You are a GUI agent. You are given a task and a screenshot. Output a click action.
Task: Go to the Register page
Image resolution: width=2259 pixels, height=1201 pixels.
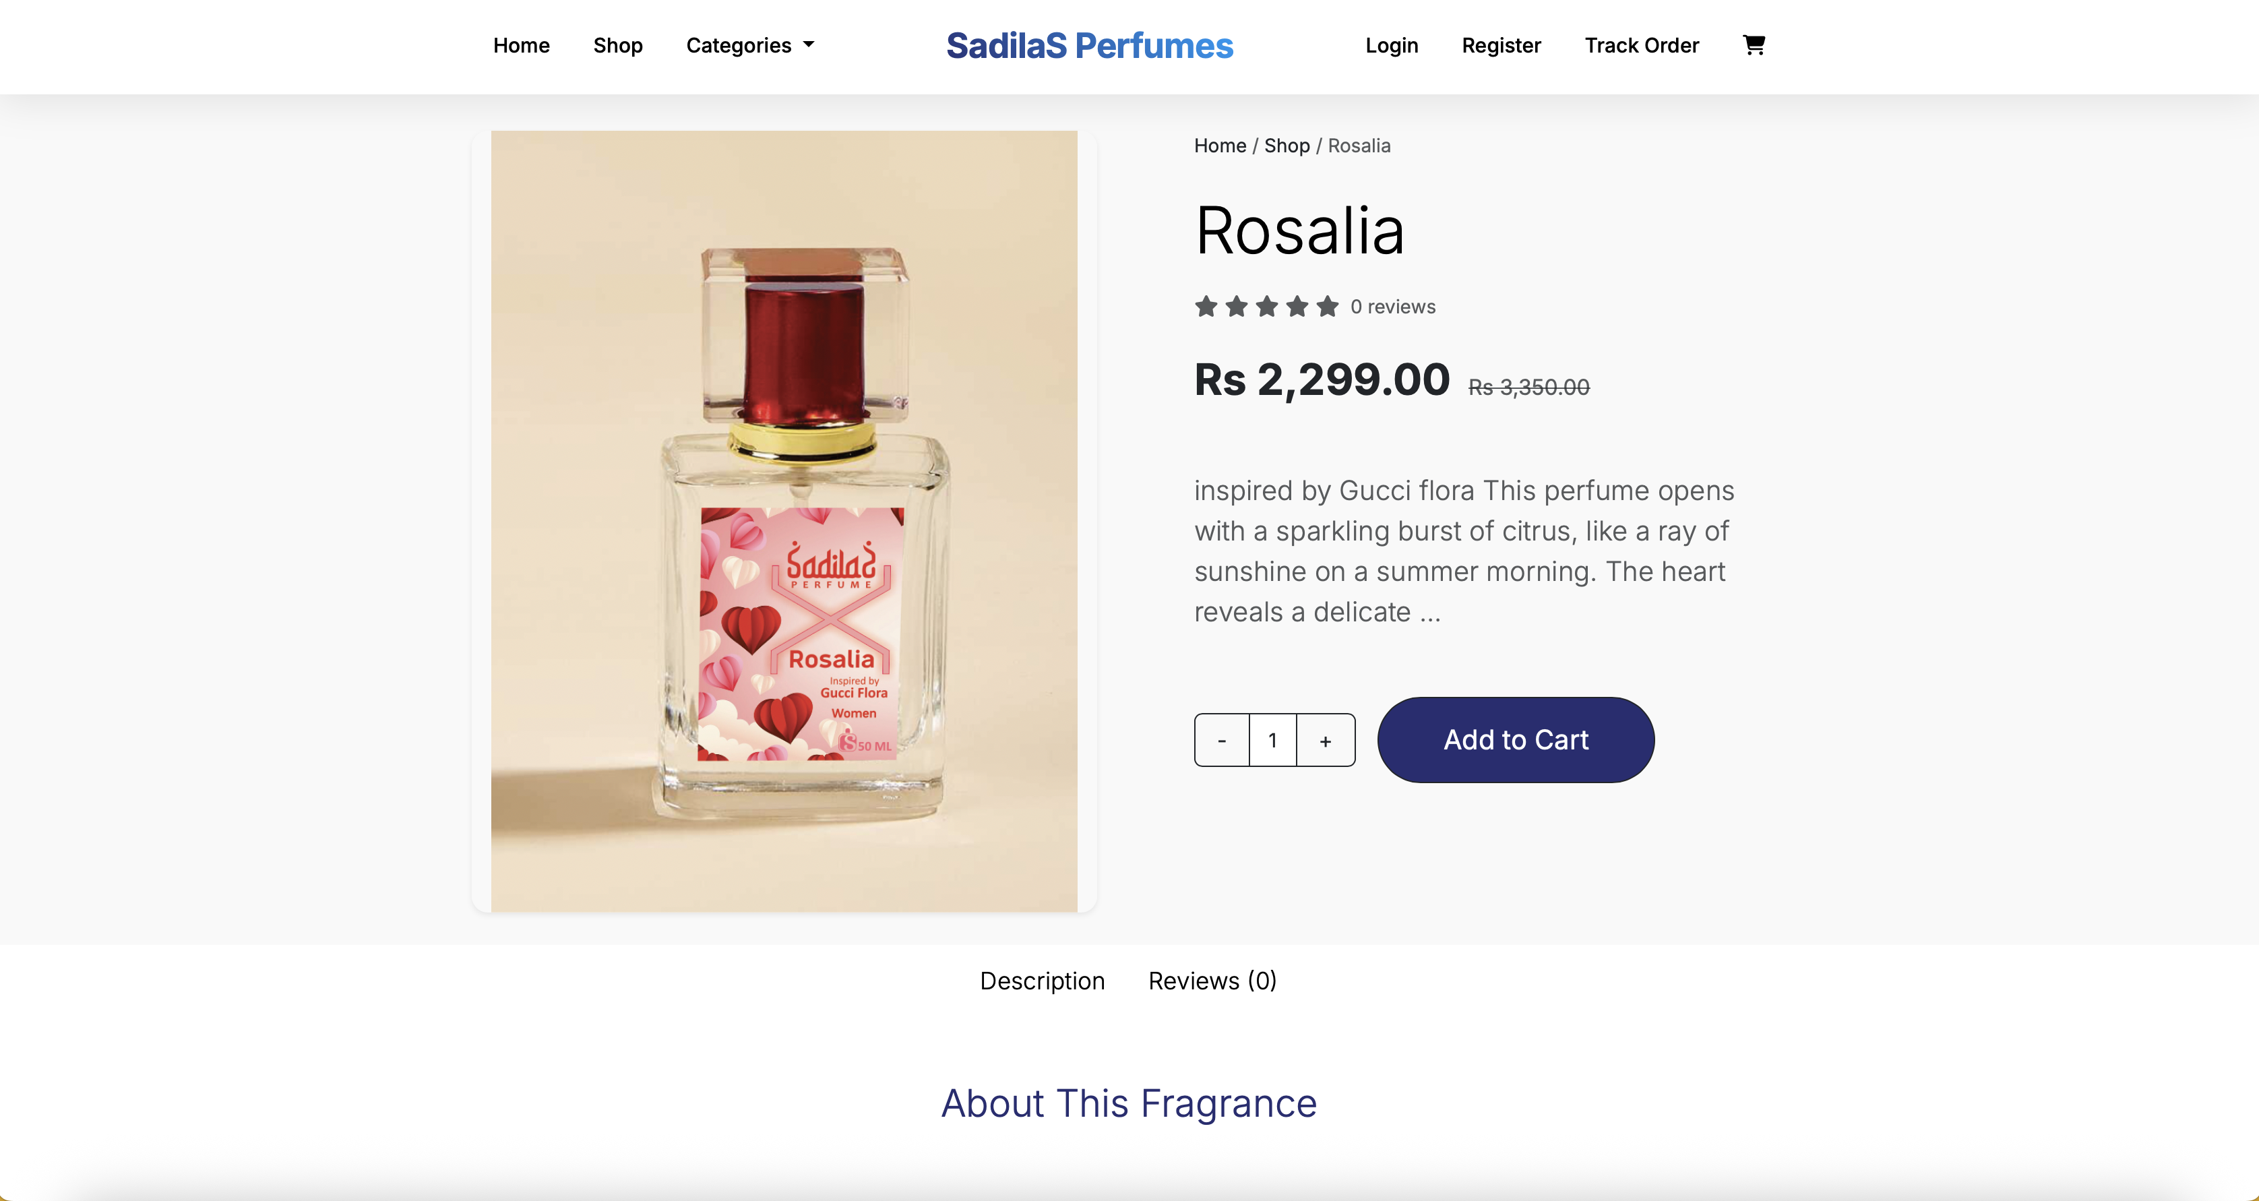click(x=1500, y=46)
